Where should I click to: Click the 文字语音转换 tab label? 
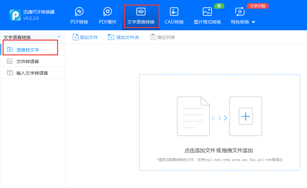click(141, 22)
